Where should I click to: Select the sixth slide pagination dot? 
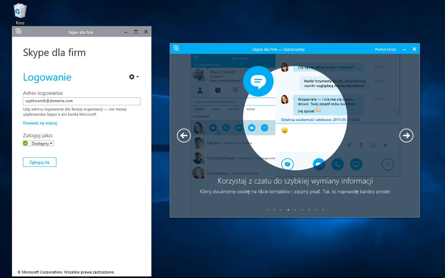coord(302,210)
